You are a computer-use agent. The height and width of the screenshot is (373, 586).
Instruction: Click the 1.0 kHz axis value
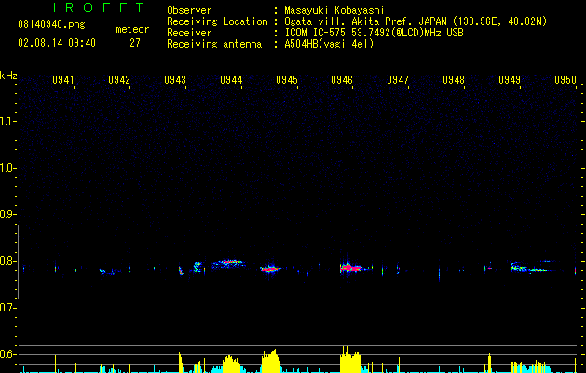7,168
